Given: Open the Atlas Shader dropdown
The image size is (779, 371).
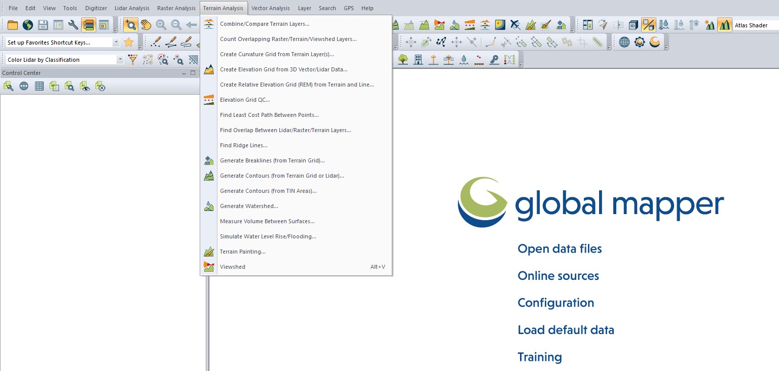Looking at the screenshot, I should 756,25.
